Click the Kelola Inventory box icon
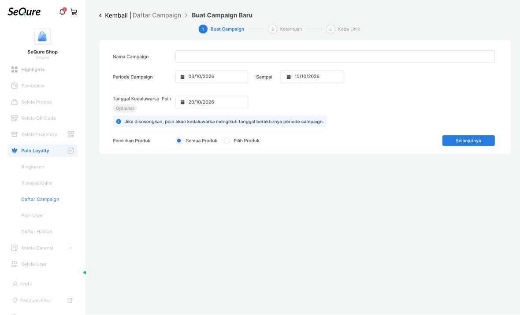The width and height of the screenshot is (520, 315). click(x=14, y=134)
